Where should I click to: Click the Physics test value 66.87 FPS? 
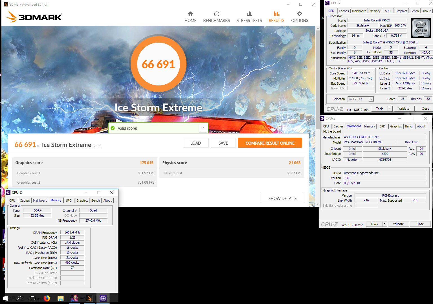pos(294,173)
